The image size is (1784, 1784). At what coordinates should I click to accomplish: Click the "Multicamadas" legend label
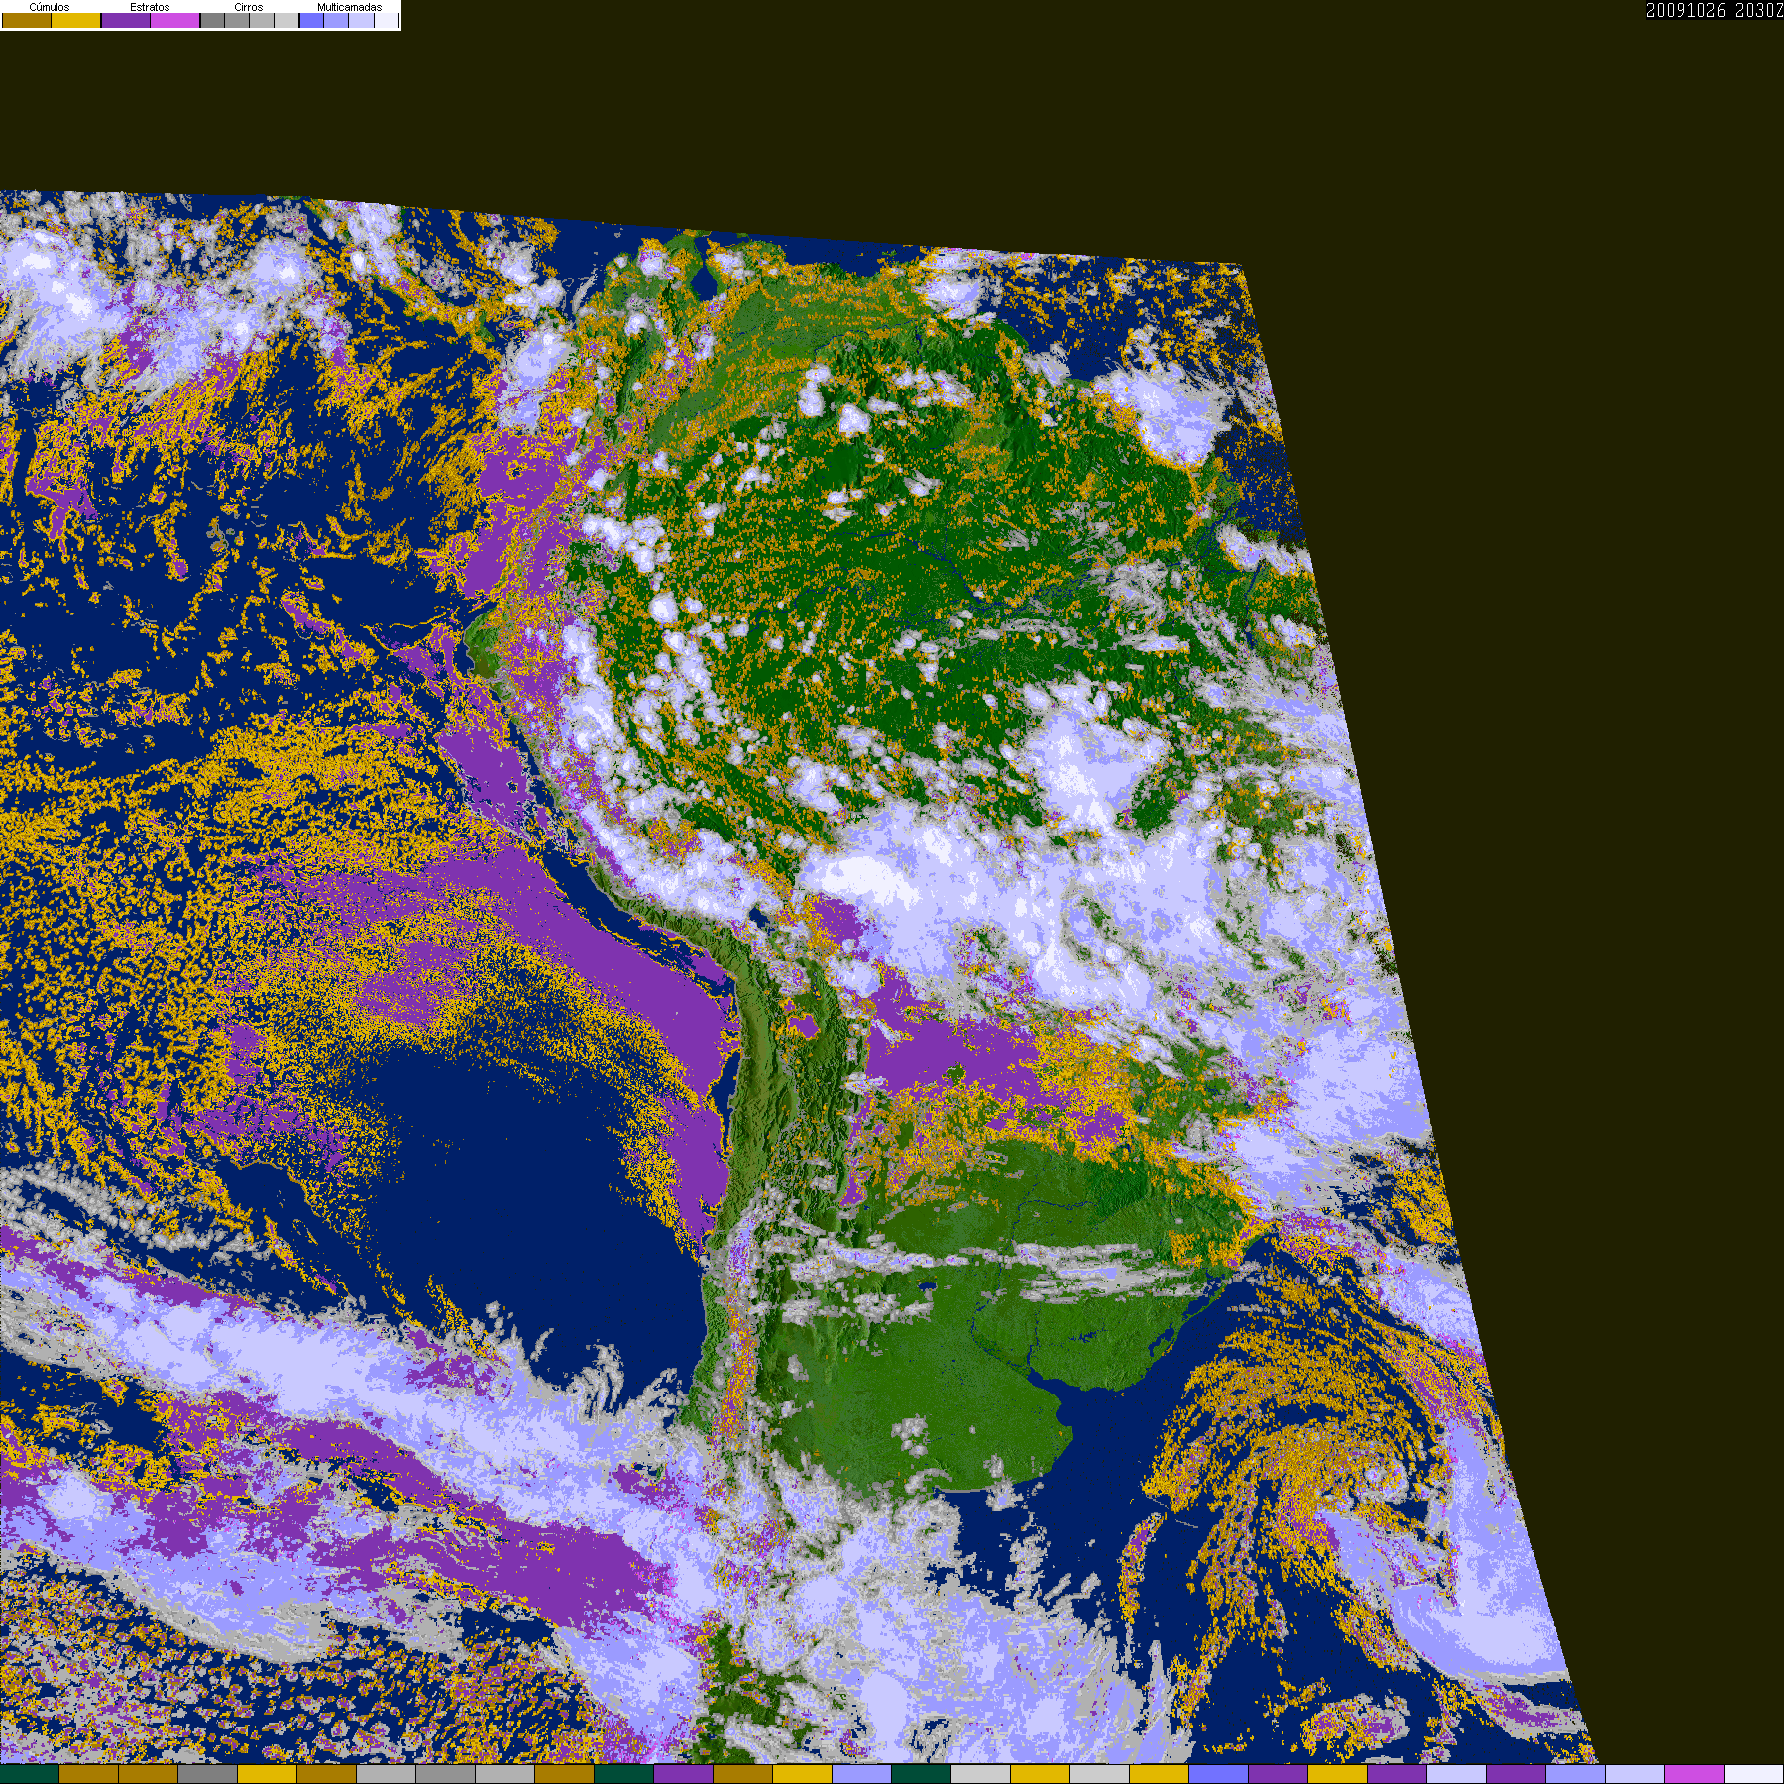point(350,7)
